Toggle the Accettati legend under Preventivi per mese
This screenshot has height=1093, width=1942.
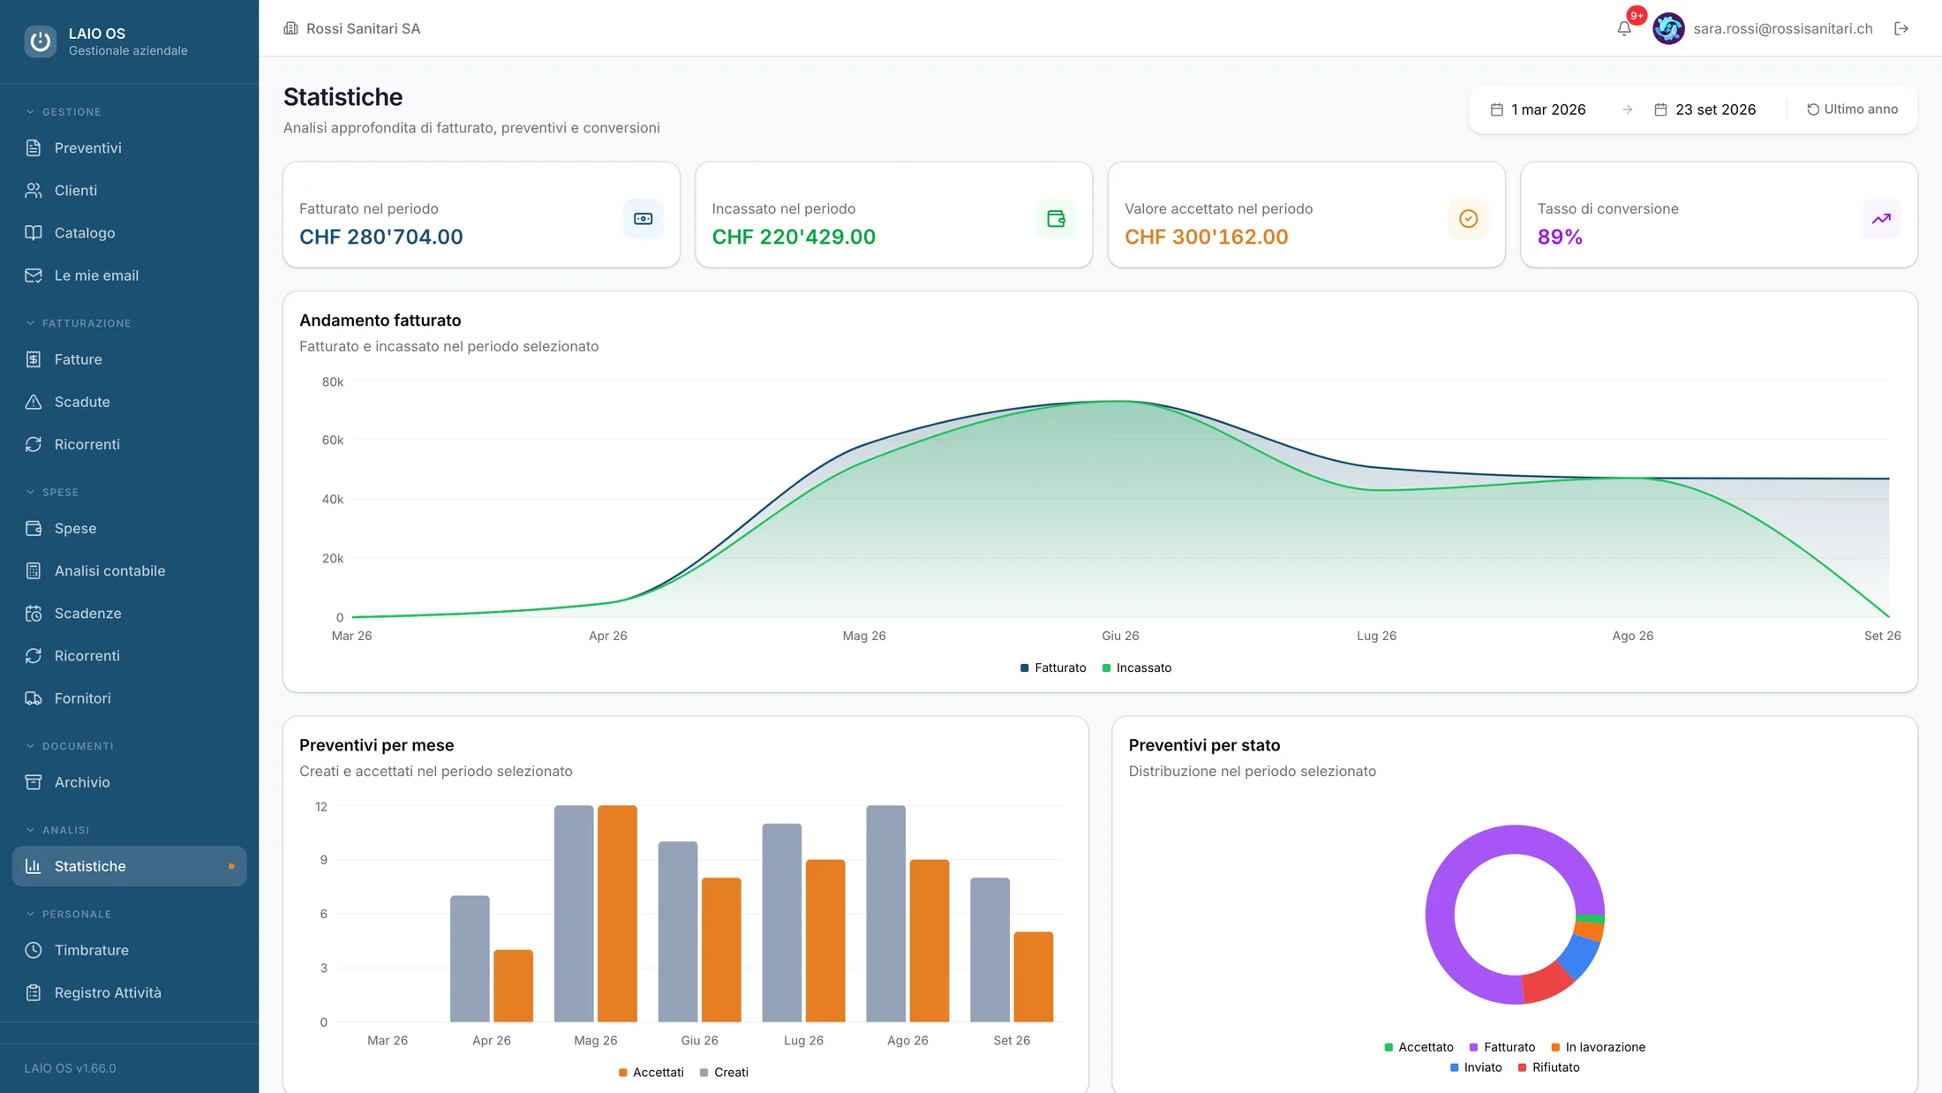tap(651, 1072)
